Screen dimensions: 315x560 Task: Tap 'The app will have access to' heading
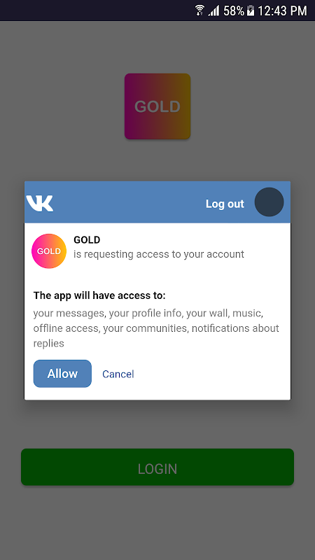click(99, 295)
